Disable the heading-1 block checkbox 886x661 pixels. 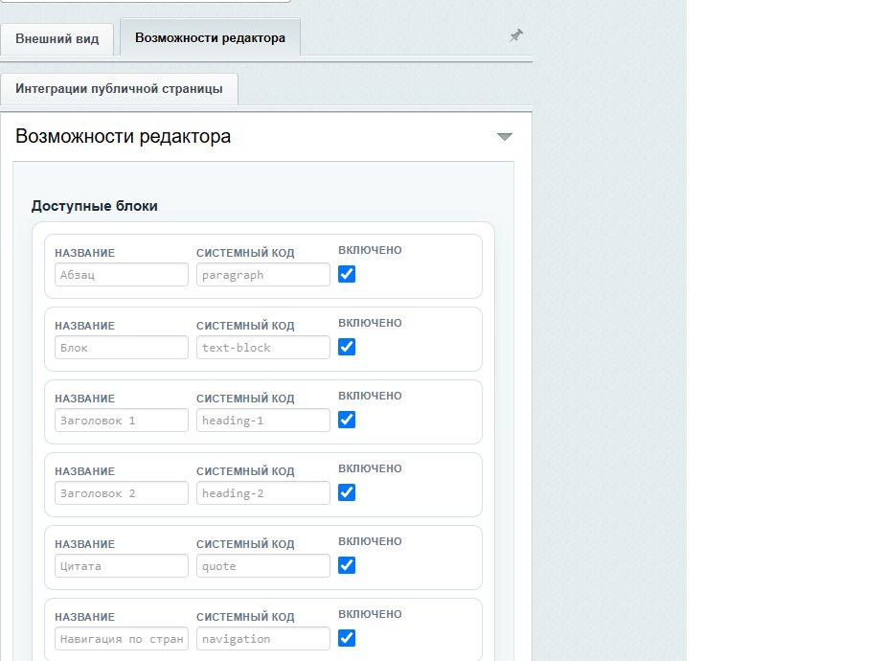click(x=347, y=420)
